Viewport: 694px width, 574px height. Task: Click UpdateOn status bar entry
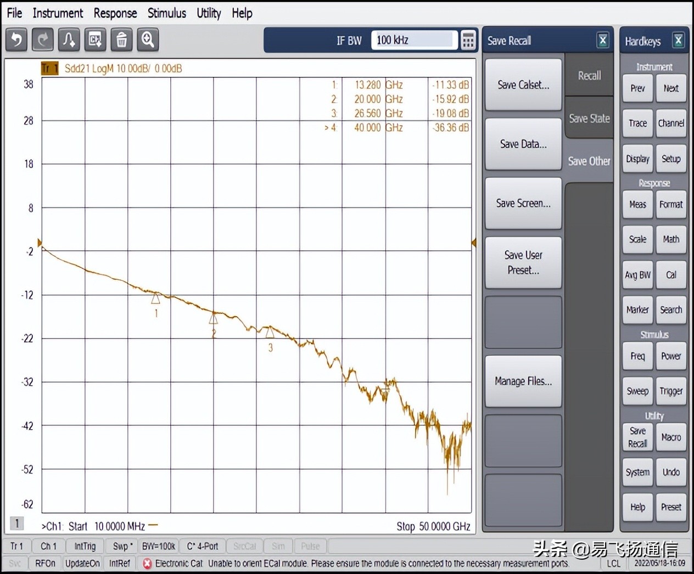pyautogui.click(x=82, y=564)
